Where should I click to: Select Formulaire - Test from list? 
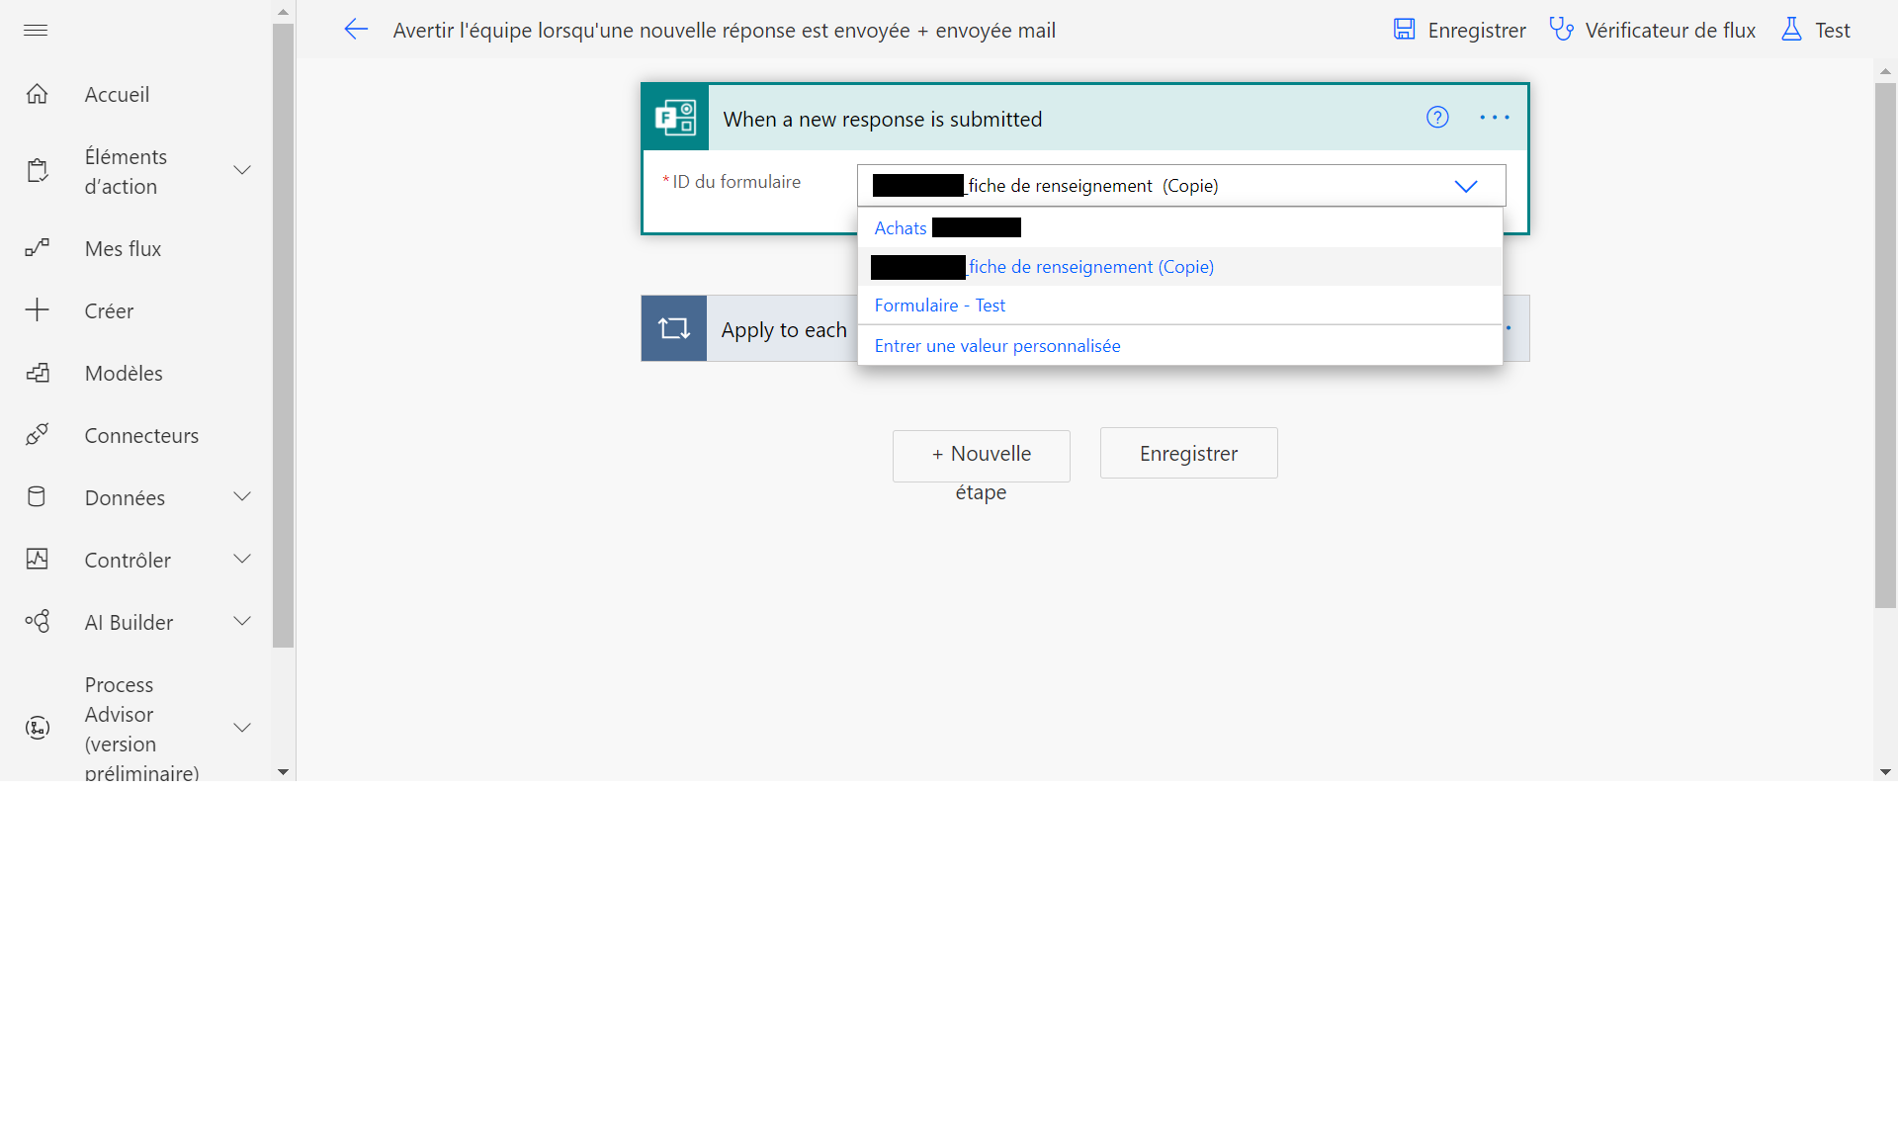(x=939, y=306)
